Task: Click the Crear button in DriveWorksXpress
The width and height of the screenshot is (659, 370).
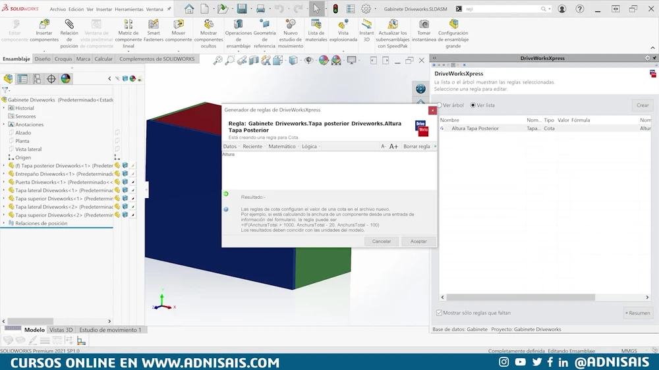Action: pyautogui.click(x=642, y=105)
